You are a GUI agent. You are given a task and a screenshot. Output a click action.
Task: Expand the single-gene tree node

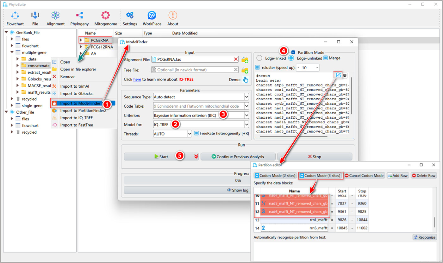coord(12,105)
